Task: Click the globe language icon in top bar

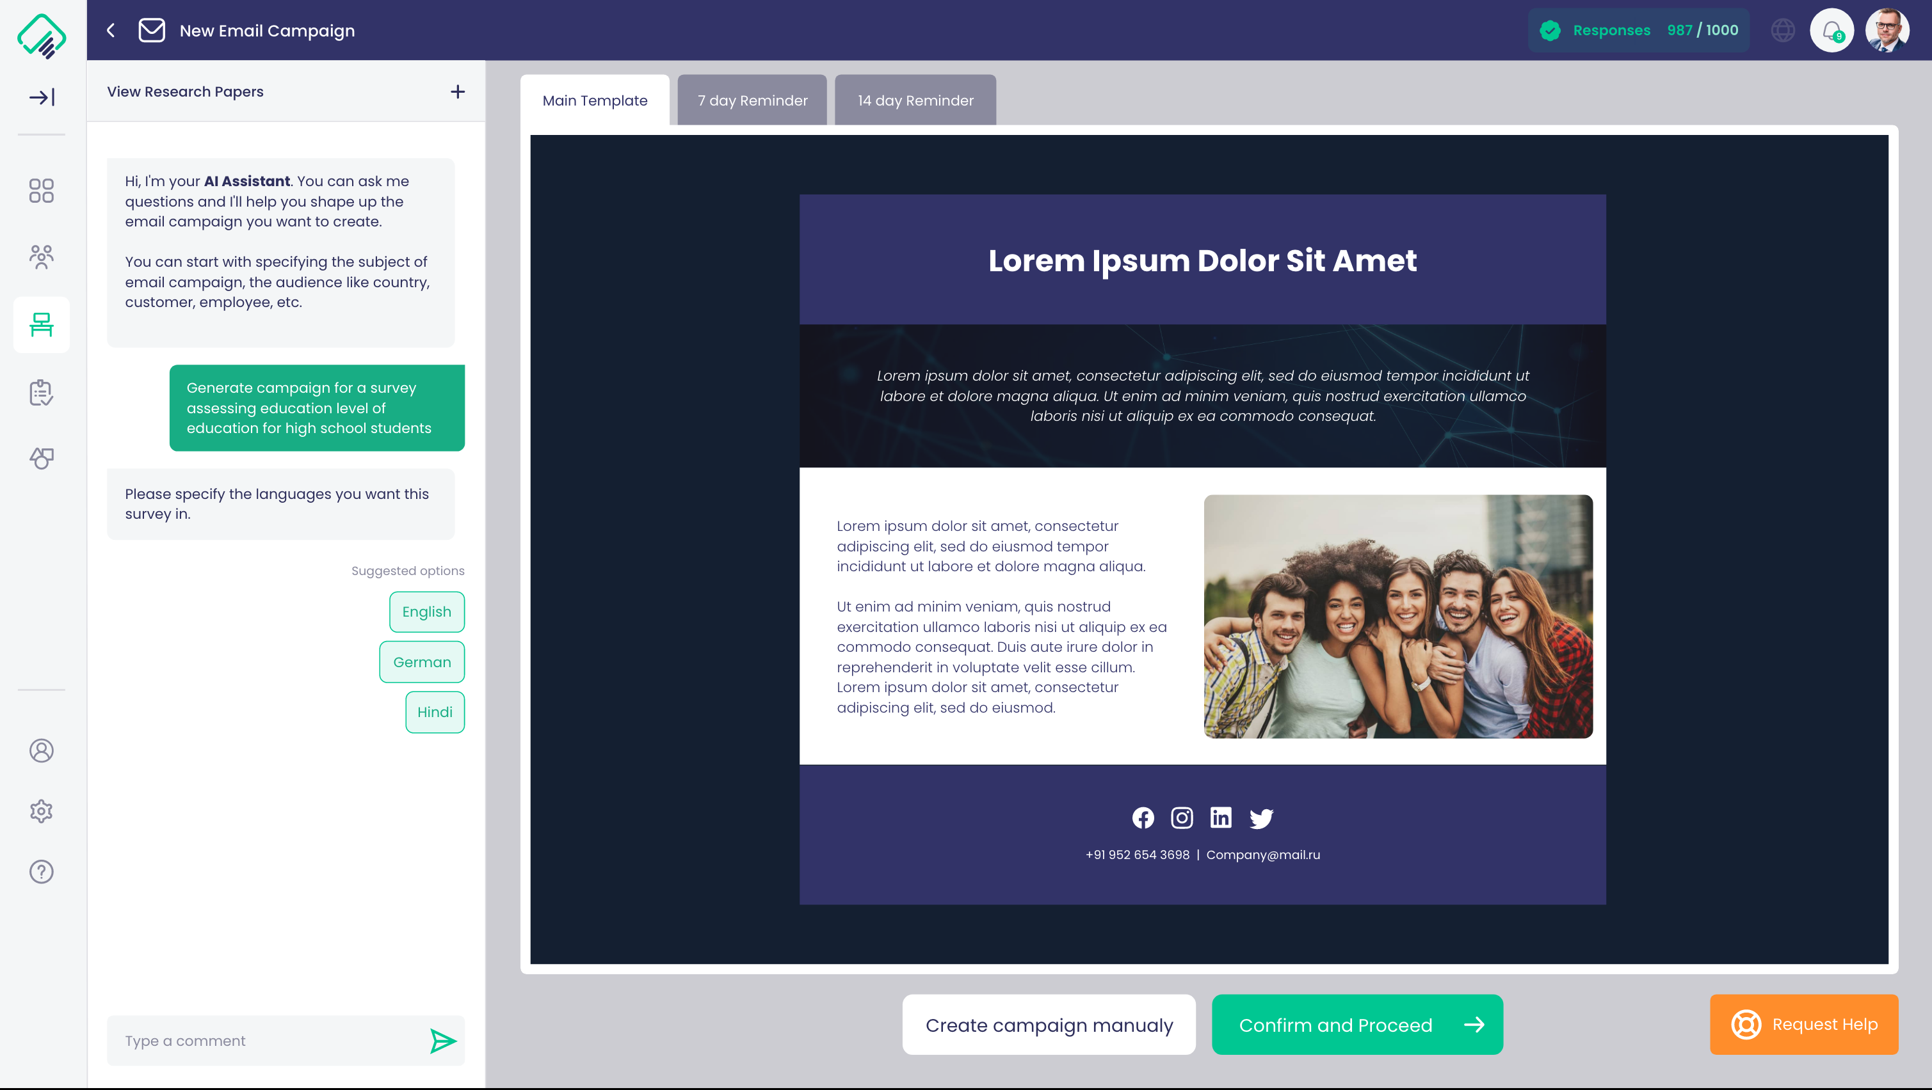Action: [1783, 30]
